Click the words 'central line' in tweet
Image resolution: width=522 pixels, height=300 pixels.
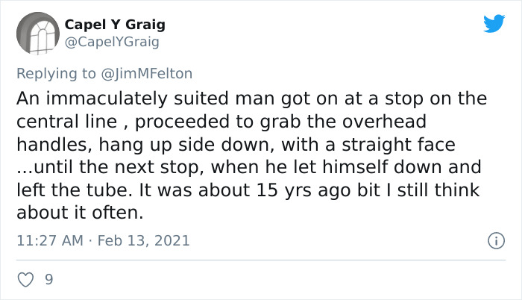(x=66, y=122)
